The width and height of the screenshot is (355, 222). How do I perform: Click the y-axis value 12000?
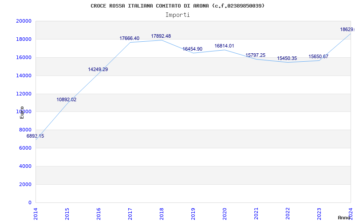24,94
